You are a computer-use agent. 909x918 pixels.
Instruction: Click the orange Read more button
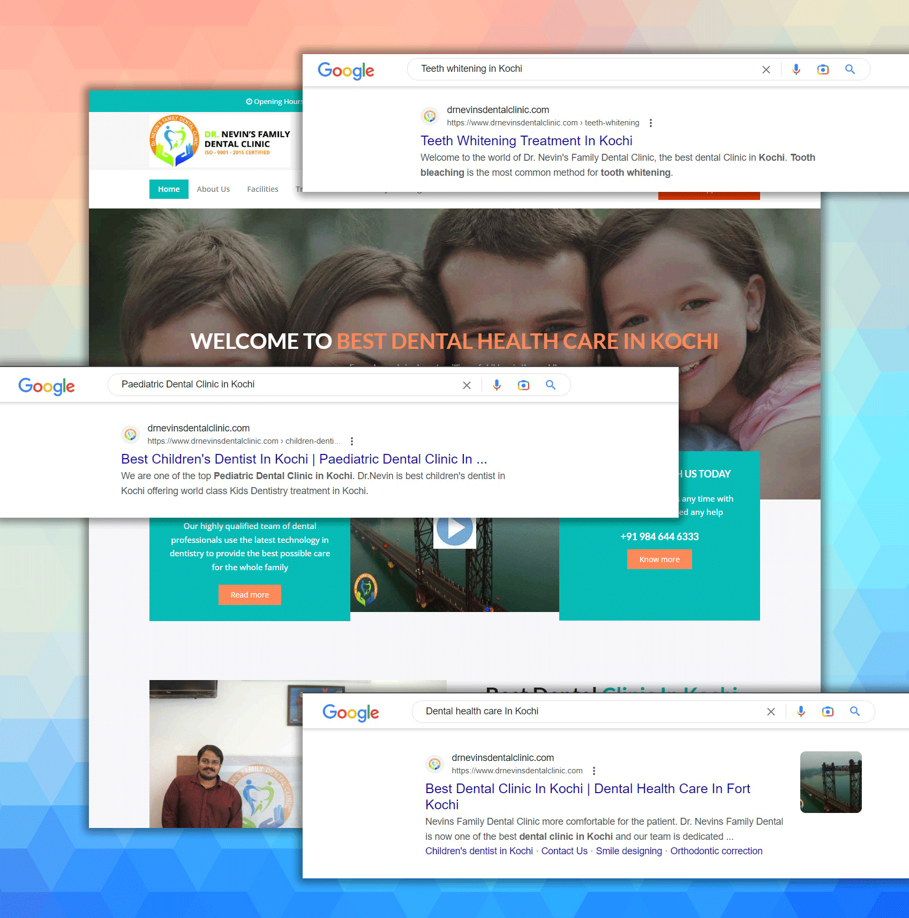point(250,595)
